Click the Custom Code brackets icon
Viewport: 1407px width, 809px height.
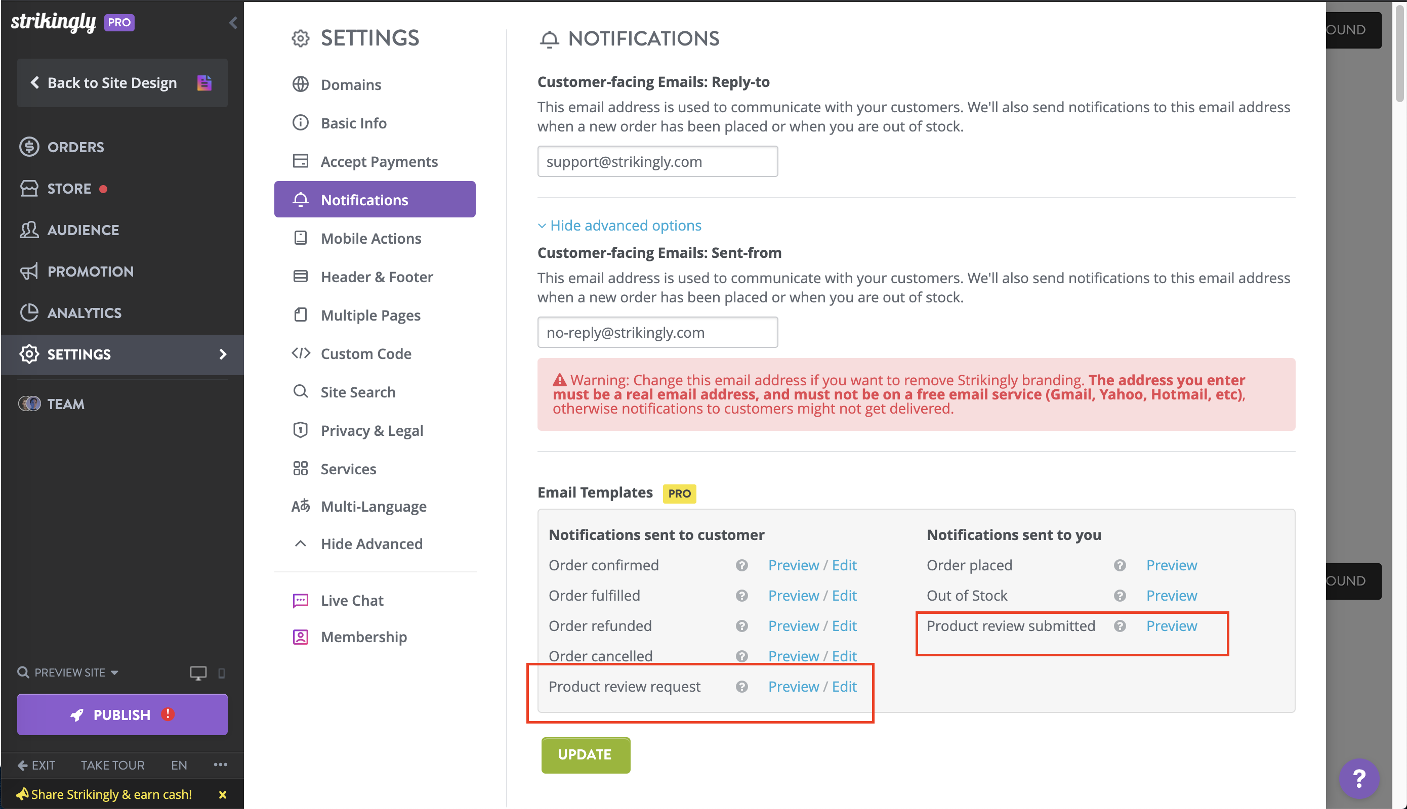pyautogui.click(x=300, y=353)
